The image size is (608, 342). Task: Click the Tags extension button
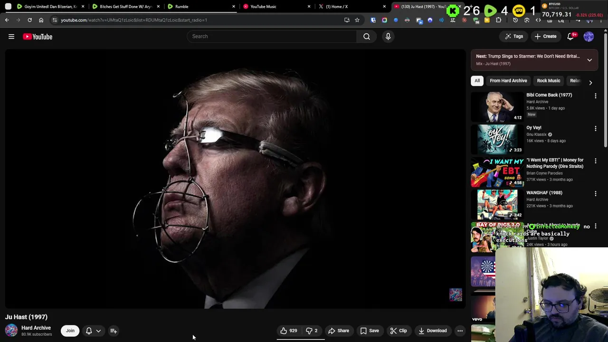pyautogui.click(x=514, y=37)
